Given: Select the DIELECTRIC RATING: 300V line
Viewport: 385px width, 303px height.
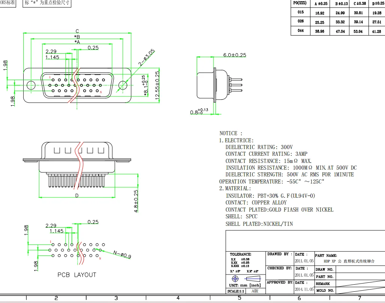Looking at the screenshot, I should (259, 147).
